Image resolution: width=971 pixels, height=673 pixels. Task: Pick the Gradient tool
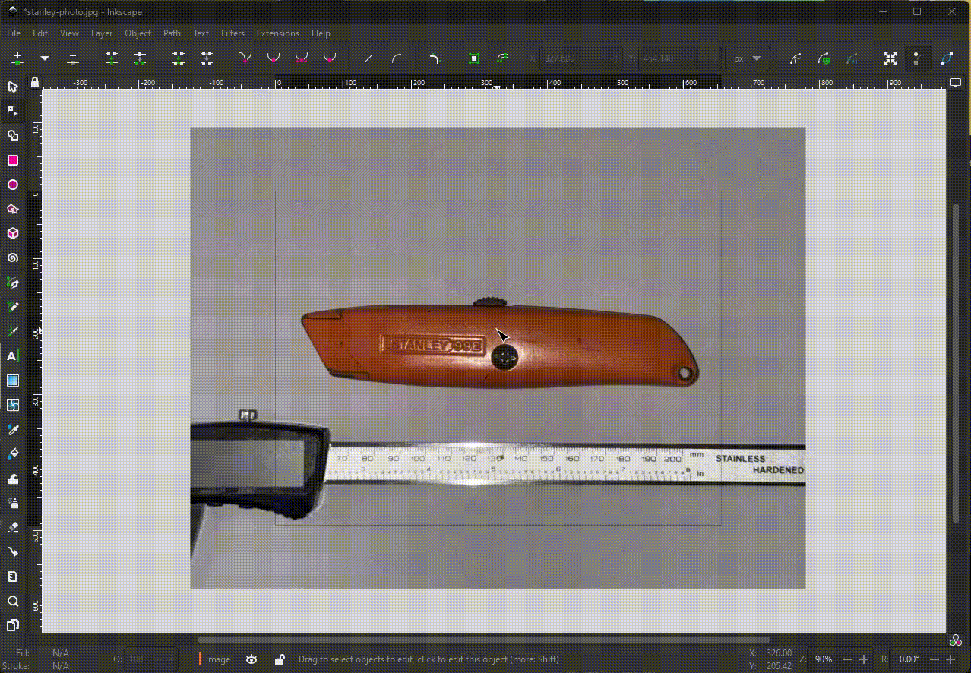[x=13, y=381]
